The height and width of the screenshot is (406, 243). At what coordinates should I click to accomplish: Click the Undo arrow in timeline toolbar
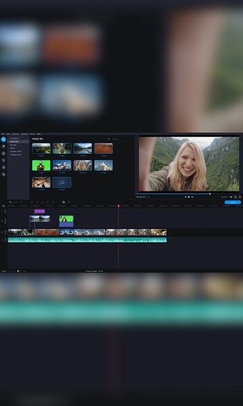[x=10, y=202]
